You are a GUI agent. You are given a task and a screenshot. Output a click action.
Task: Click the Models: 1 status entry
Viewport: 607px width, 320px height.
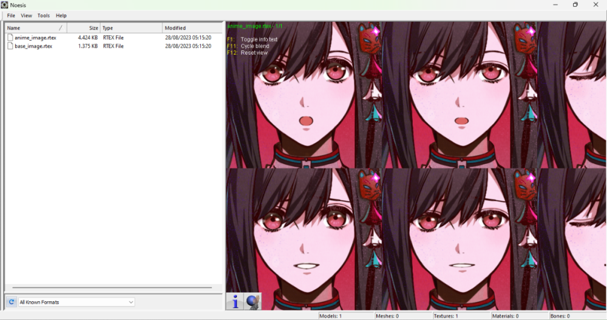(x=346, y=316)
